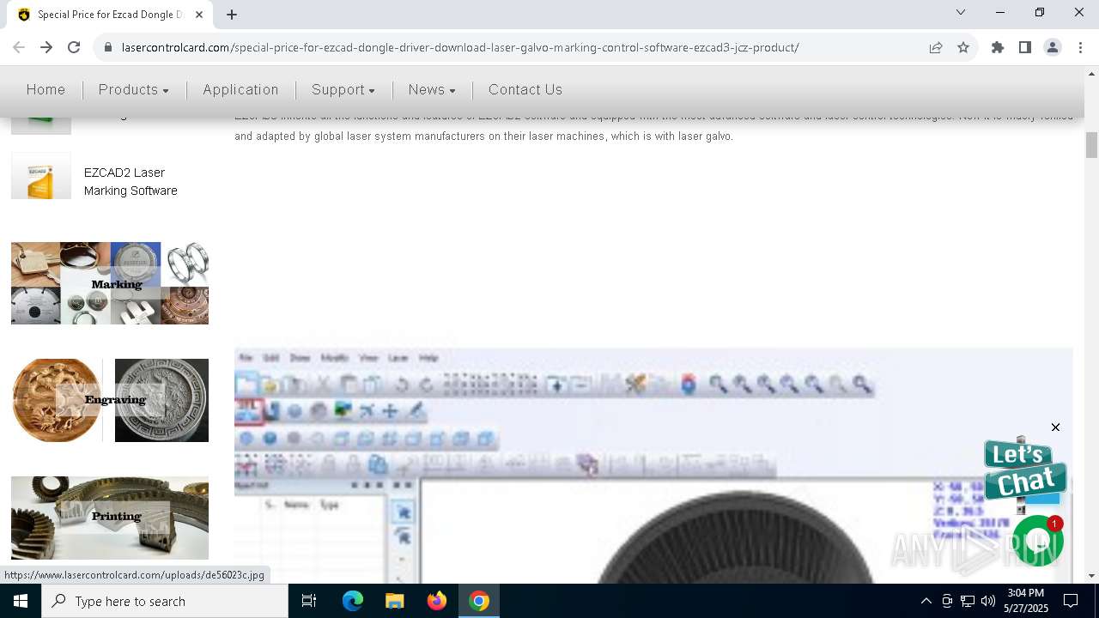This screenshot has height=618, width=1099.
Task: Click the scrollbar down arrow
Action: [x=1091, y=576]
